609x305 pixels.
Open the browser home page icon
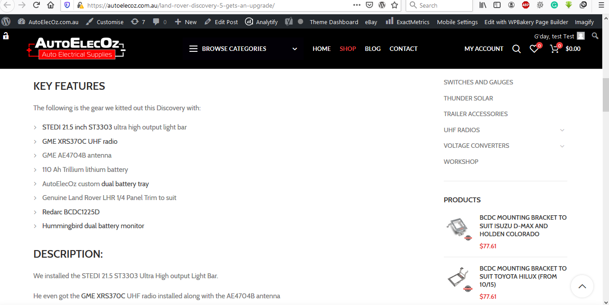51,5
